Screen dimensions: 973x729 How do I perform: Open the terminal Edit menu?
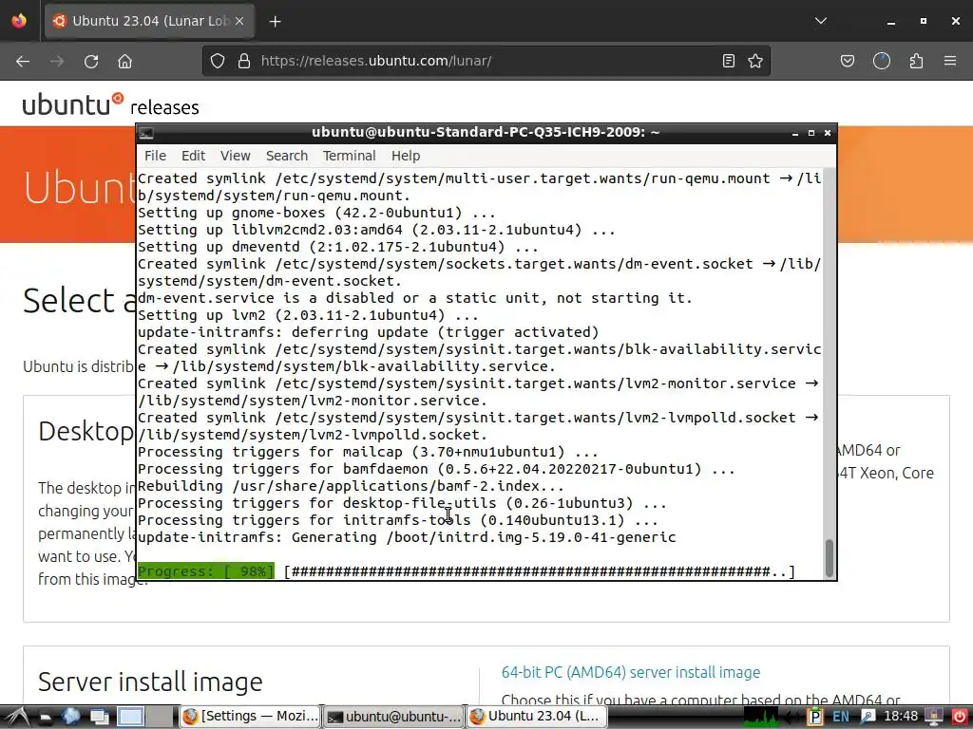193,156
